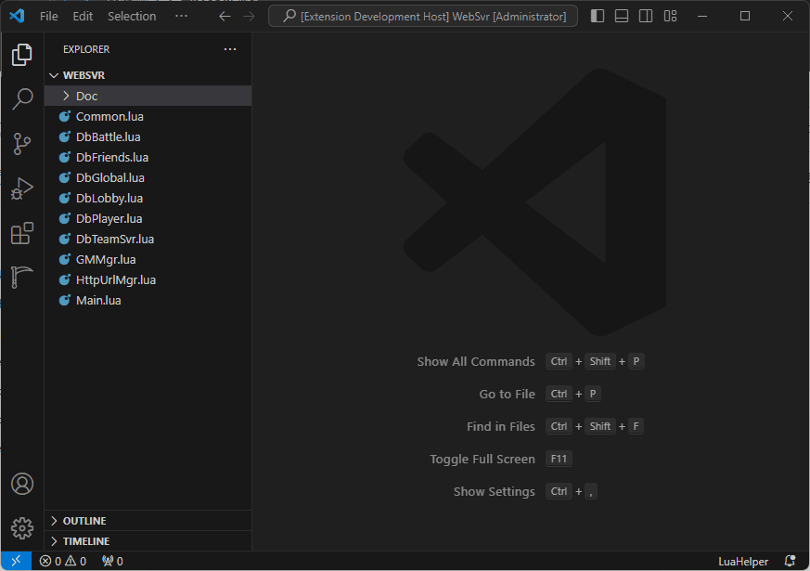This screenshot has height=571, width=810.
Task: Open Customize Layout icon
Action: 670,16
